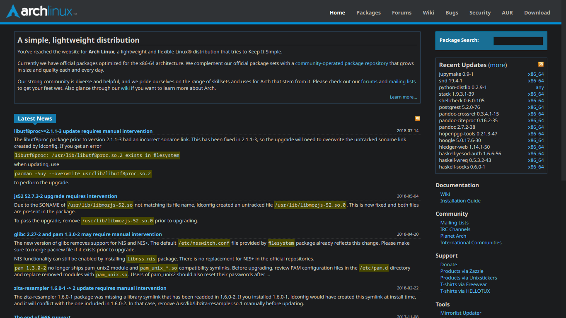Click the Donate link under Support
This screenshot has width=566, height=318.
[x=448, y=264]
